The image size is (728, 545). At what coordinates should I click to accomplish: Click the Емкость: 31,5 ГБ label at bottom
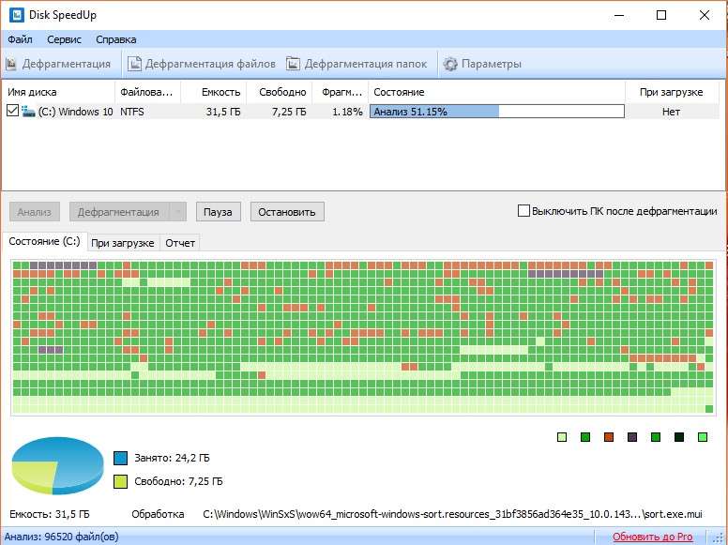coord(49,514)
